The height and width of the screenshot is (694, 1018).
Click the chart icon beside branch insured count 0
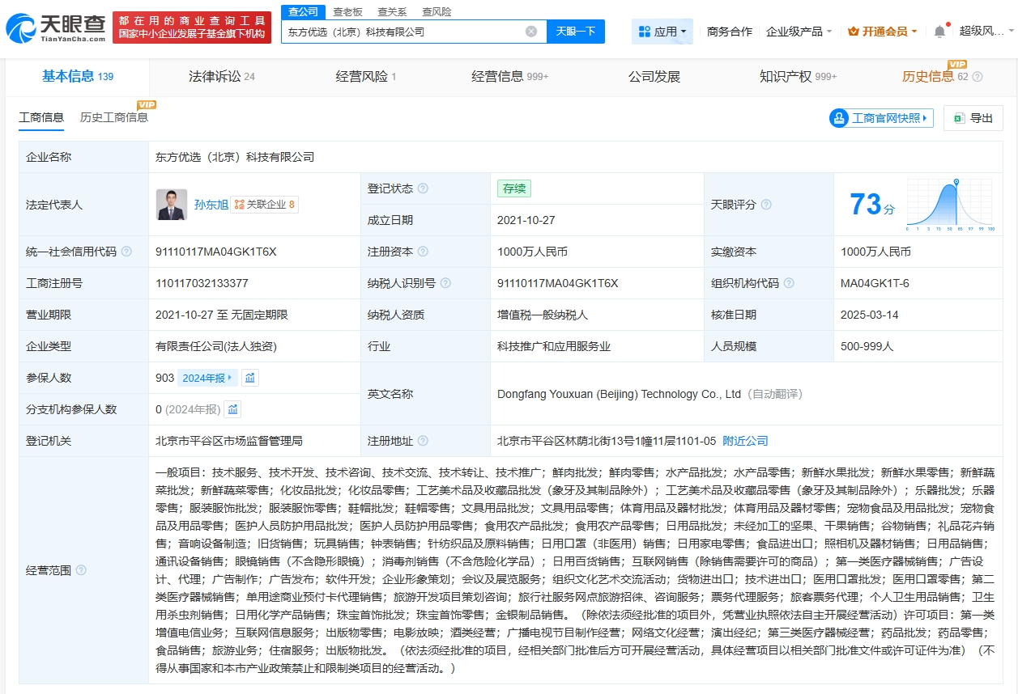click(233, 408)
